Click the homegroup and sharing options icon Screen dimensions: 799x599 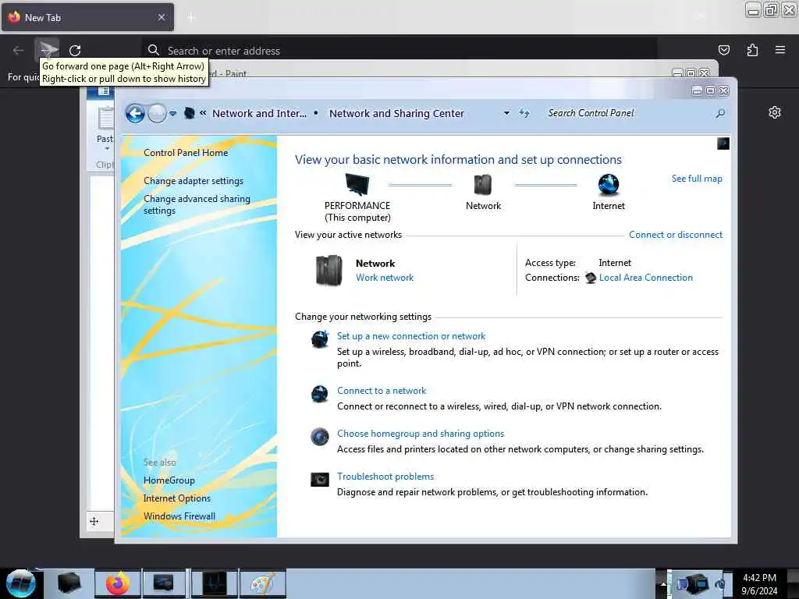319,437
